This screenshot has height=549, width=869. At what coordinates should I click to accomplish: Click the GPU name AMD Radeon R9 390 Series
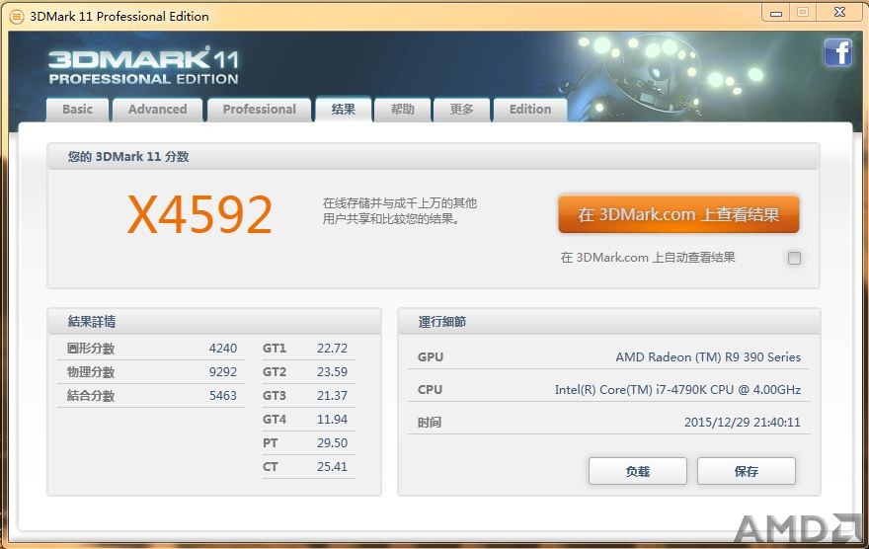pos(708,357)
